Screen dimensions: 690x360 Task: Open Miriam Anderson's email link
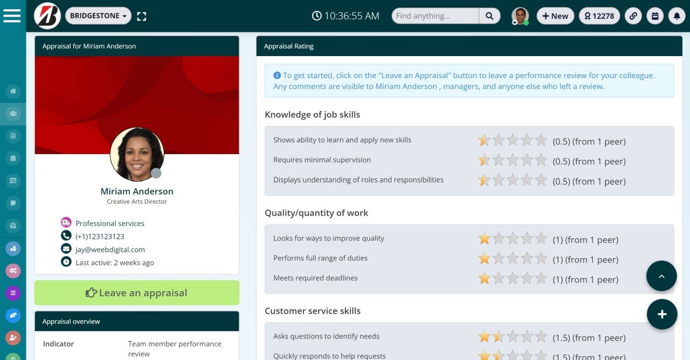109,249
